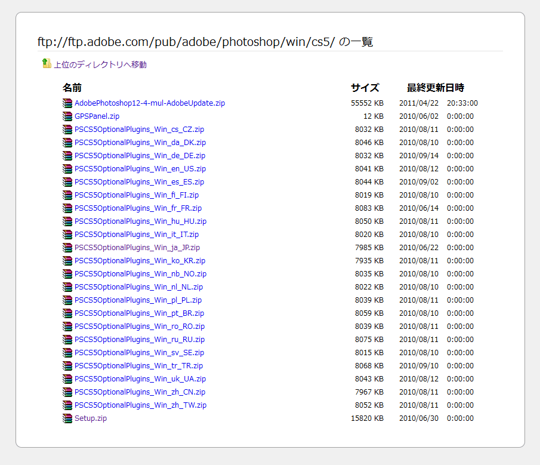Click archive icon next to tr_TR plugins zip
The width and height of the screenshot is (540, 465).
pos(67,365)
